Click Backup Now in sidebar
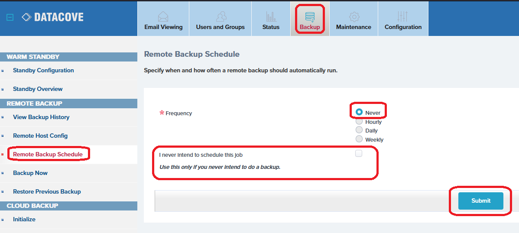This screenshot has height=233, width=519. point(30,173)
